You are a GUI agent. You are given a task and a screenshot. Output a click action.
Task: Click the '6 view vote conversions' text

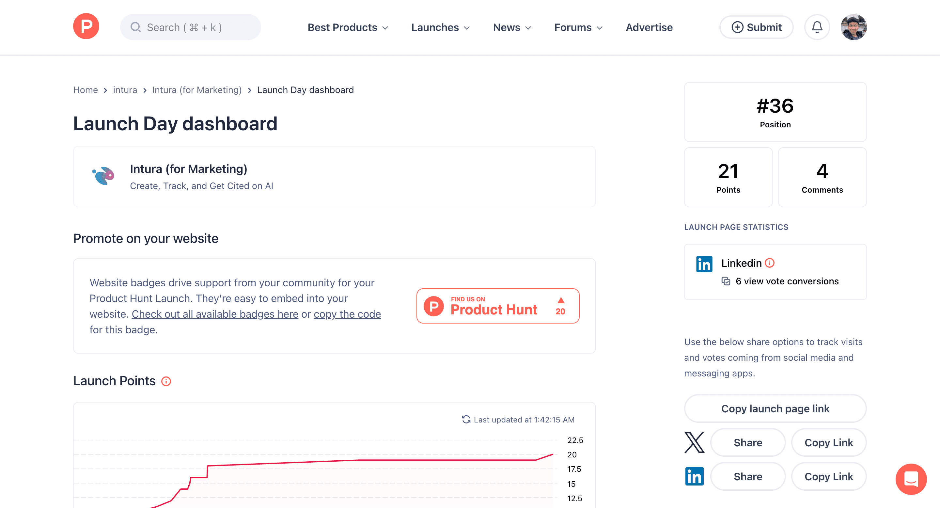click(x=787, y=281)
